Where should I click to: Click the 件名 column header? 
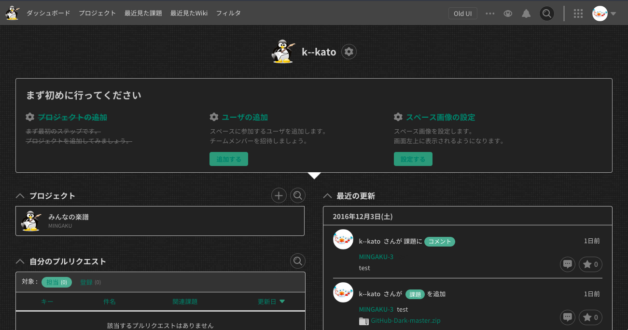point(110,302)
